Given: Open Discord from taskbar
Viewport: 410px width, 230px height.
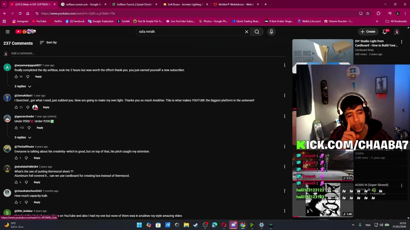Looking at the screenshot, I should (233, 225).
